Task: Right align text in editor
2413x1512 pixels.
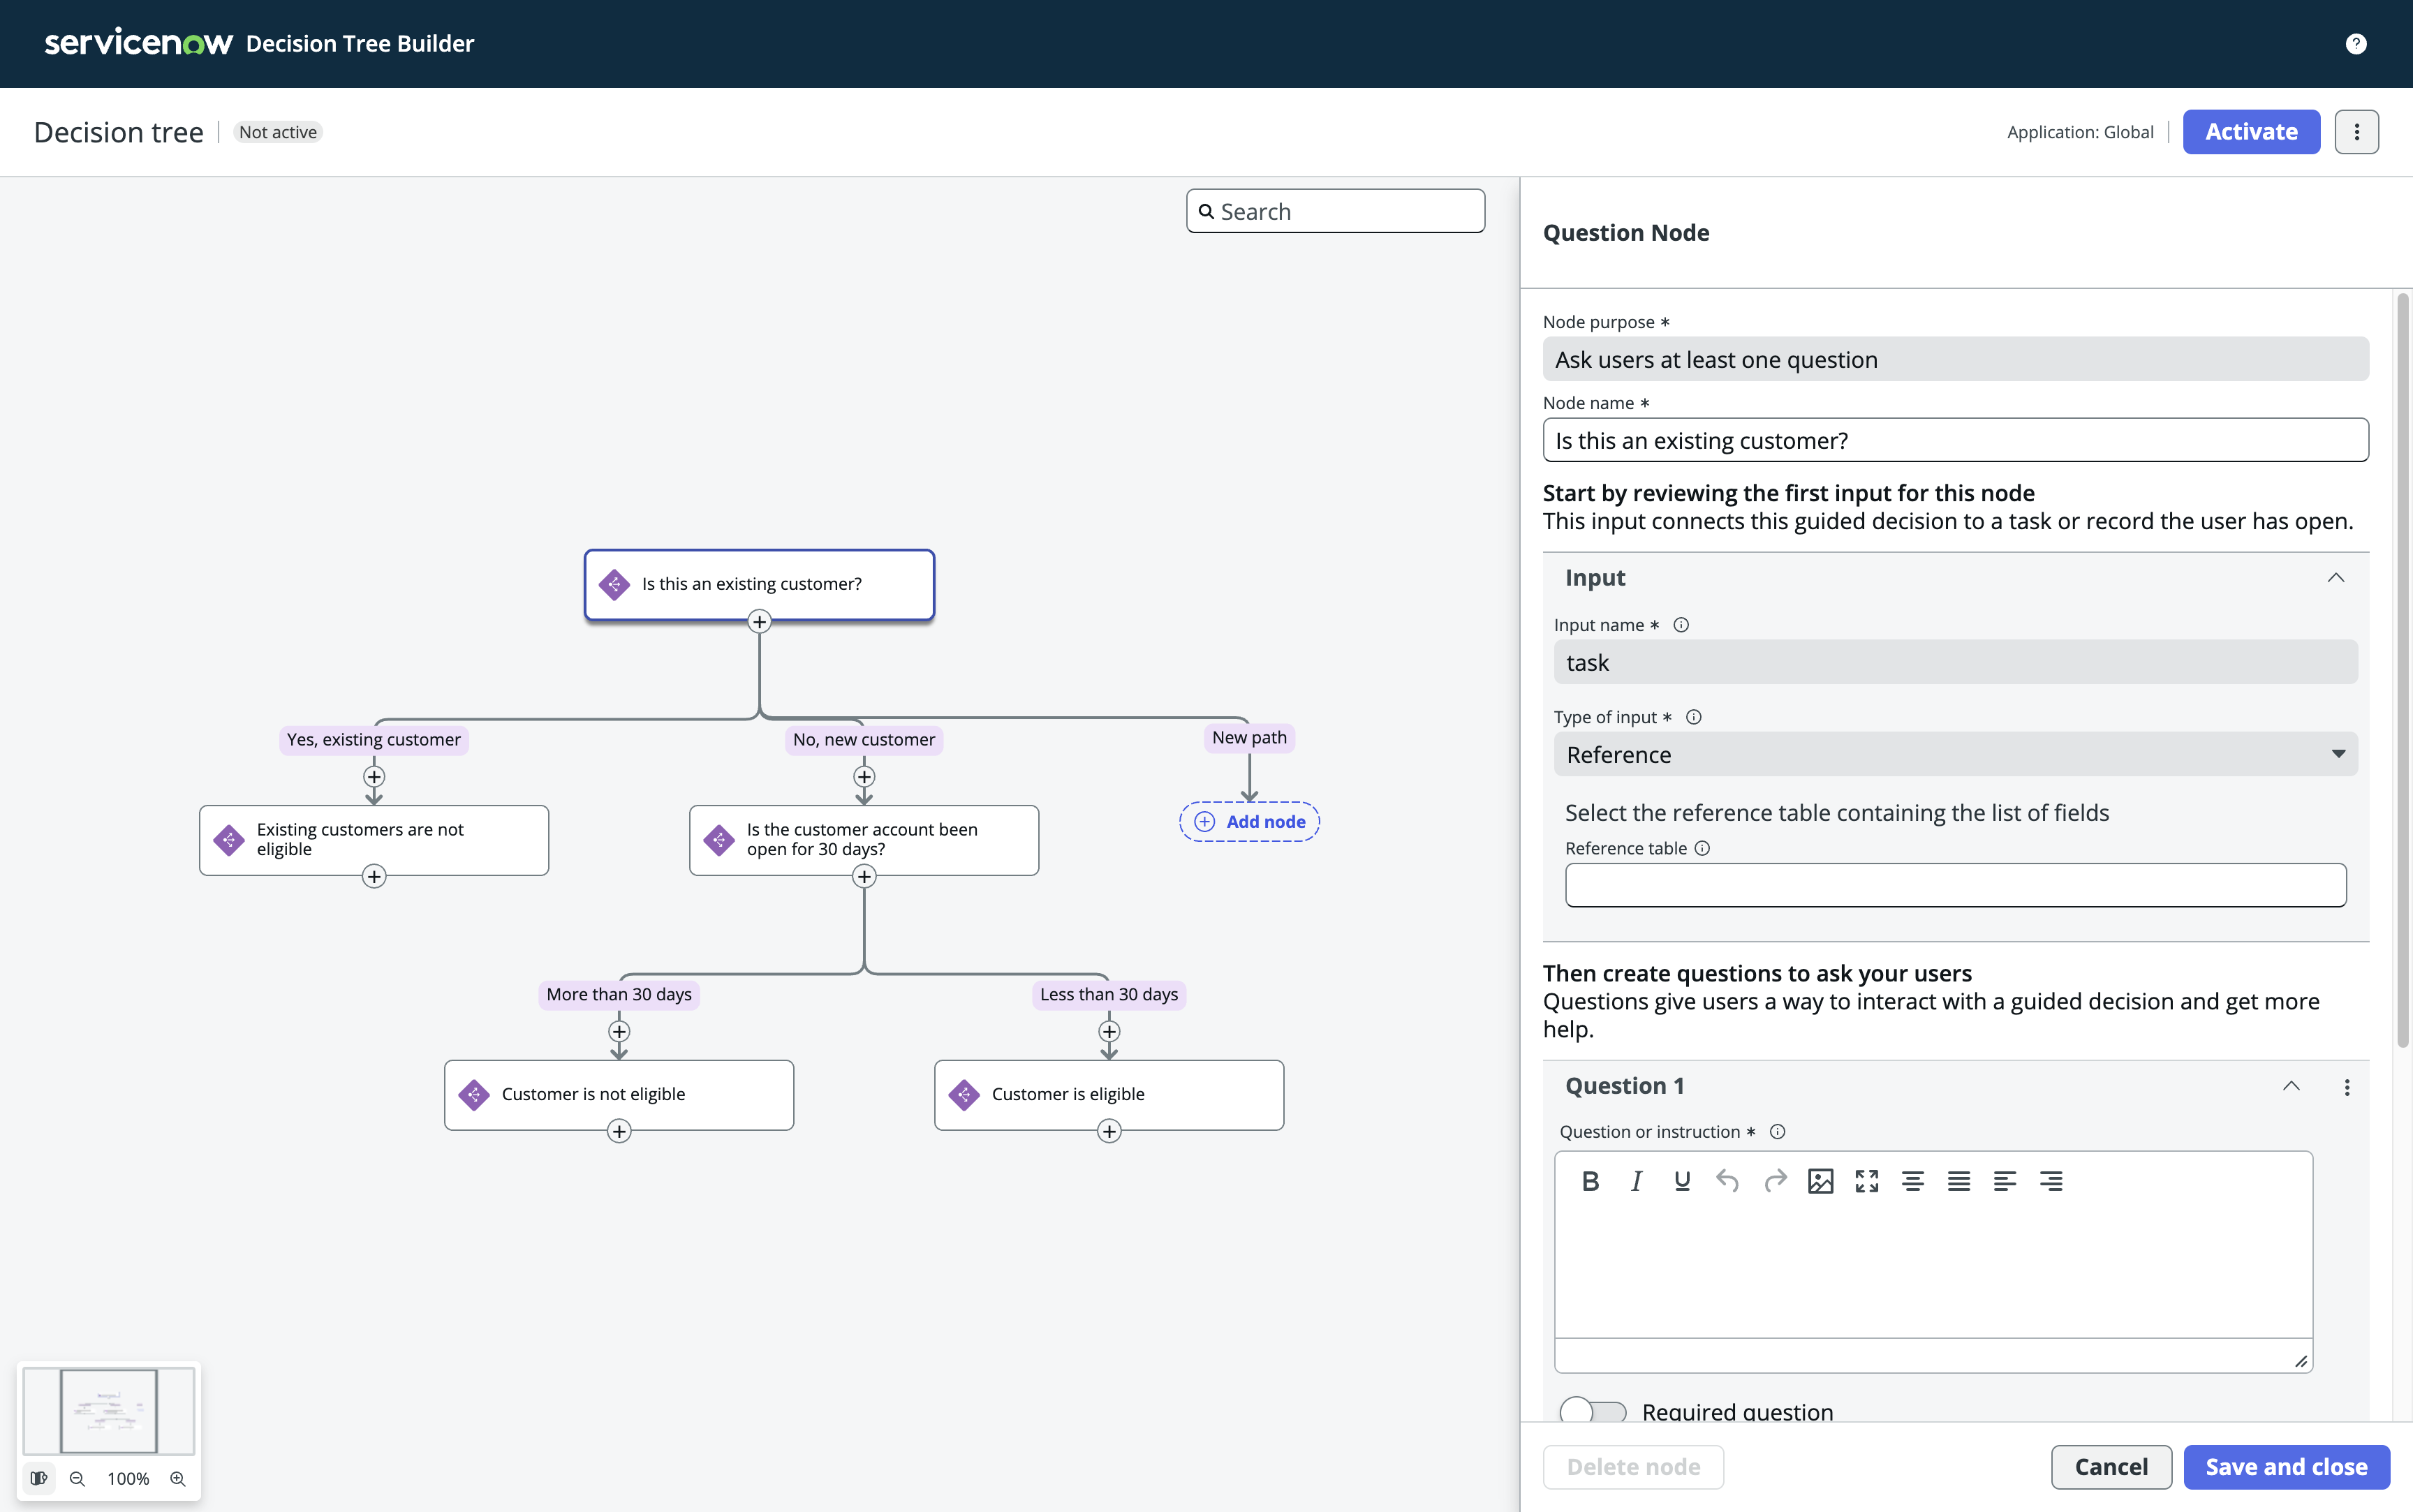Action: pyautogui.click(x=2050, y=1181)
